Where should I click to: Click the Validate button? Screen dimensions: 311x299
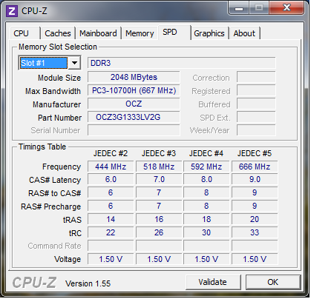pyautogui.click(x=212, y=282)
